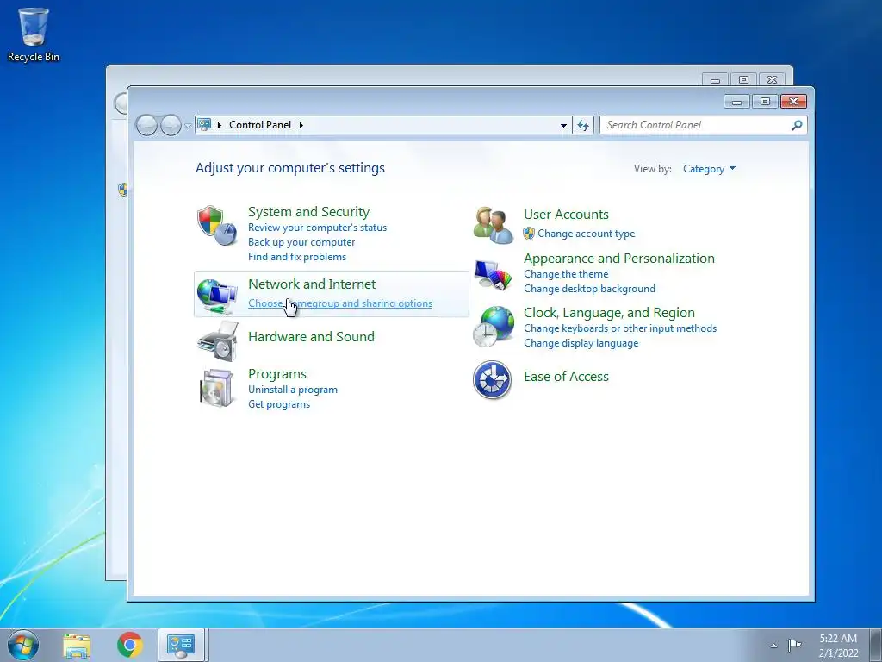882x662 pixels.
Task: Launch Google Chrome from the taskbar
Action: (130, 645)
